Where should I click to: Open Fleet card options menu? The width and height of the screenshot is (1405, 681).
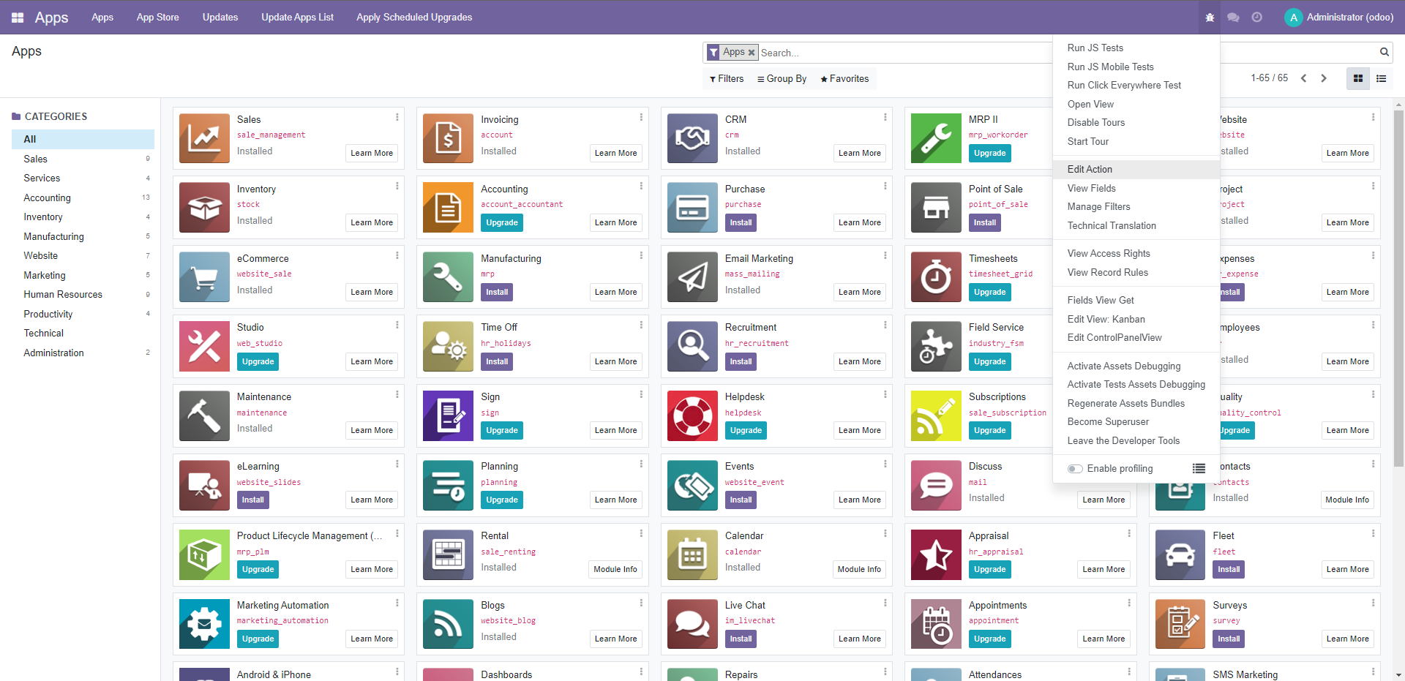[x=1373, y=533]
